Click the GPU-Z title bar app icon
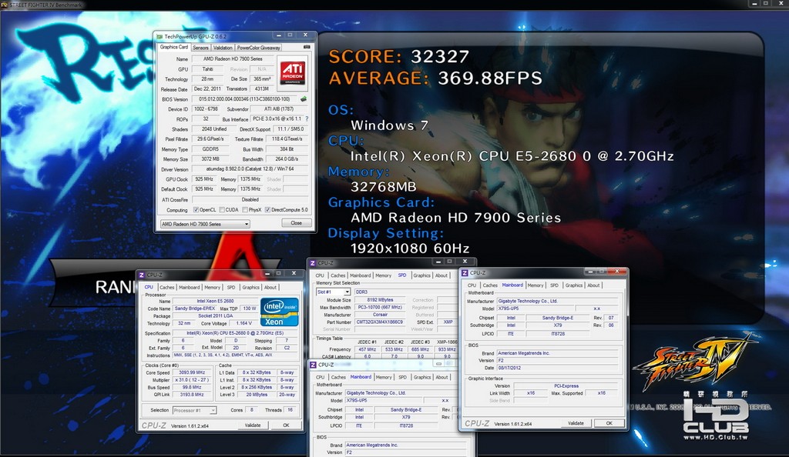The image size is (789, 457). pos(159,36)
